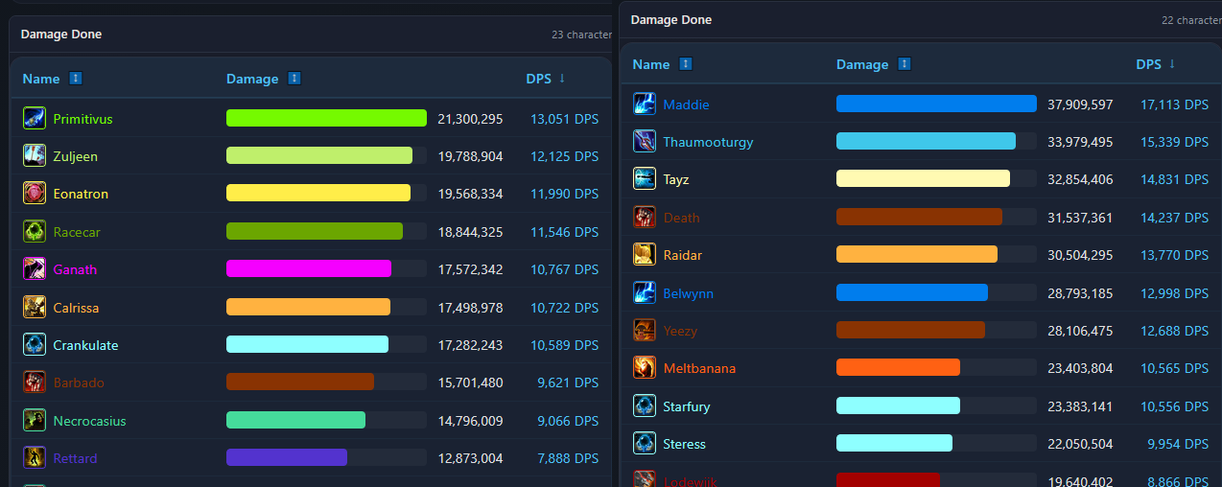Open Belwynn's character link
The image size is (1222, 487).
coord(689,293)
